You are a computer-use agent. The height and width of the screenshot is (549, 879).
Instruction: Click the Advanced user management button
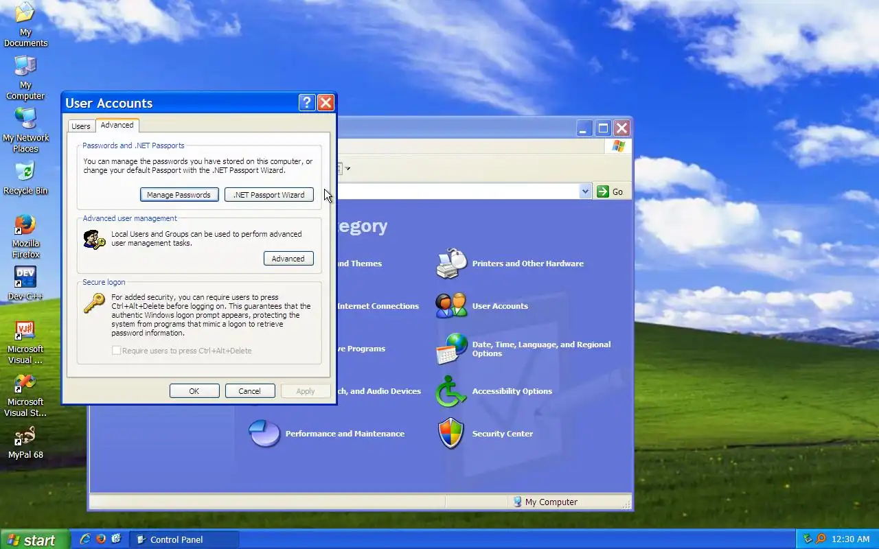click(288, 259)
